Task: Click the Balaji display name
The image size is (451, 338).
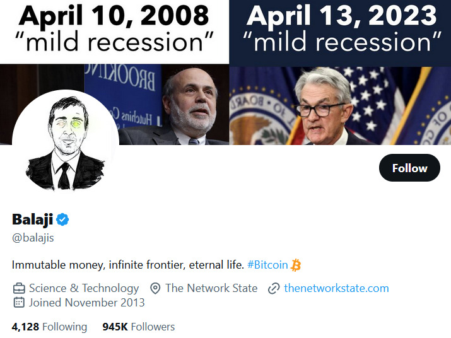Action: (33, 219)
